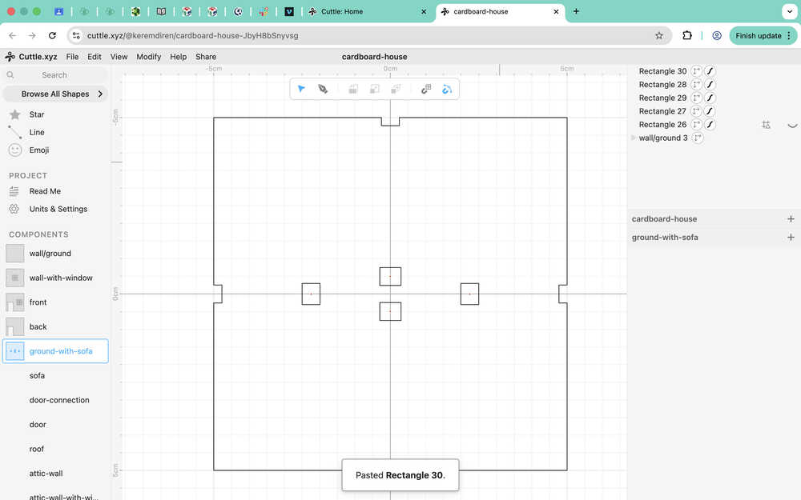Image resolution: width=801 pixels, height=500 pixels.
Task: Open the wall/ground component
Action: click(55, 253)
